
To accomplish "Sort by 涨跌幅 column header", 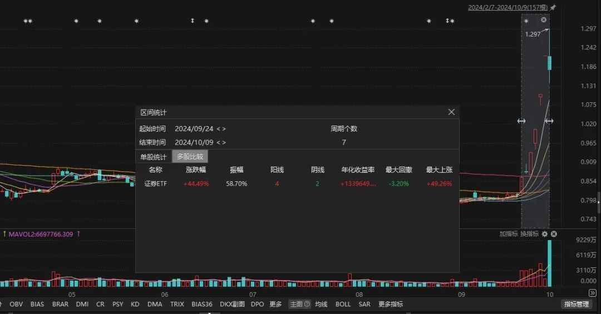I will [196, 170].
